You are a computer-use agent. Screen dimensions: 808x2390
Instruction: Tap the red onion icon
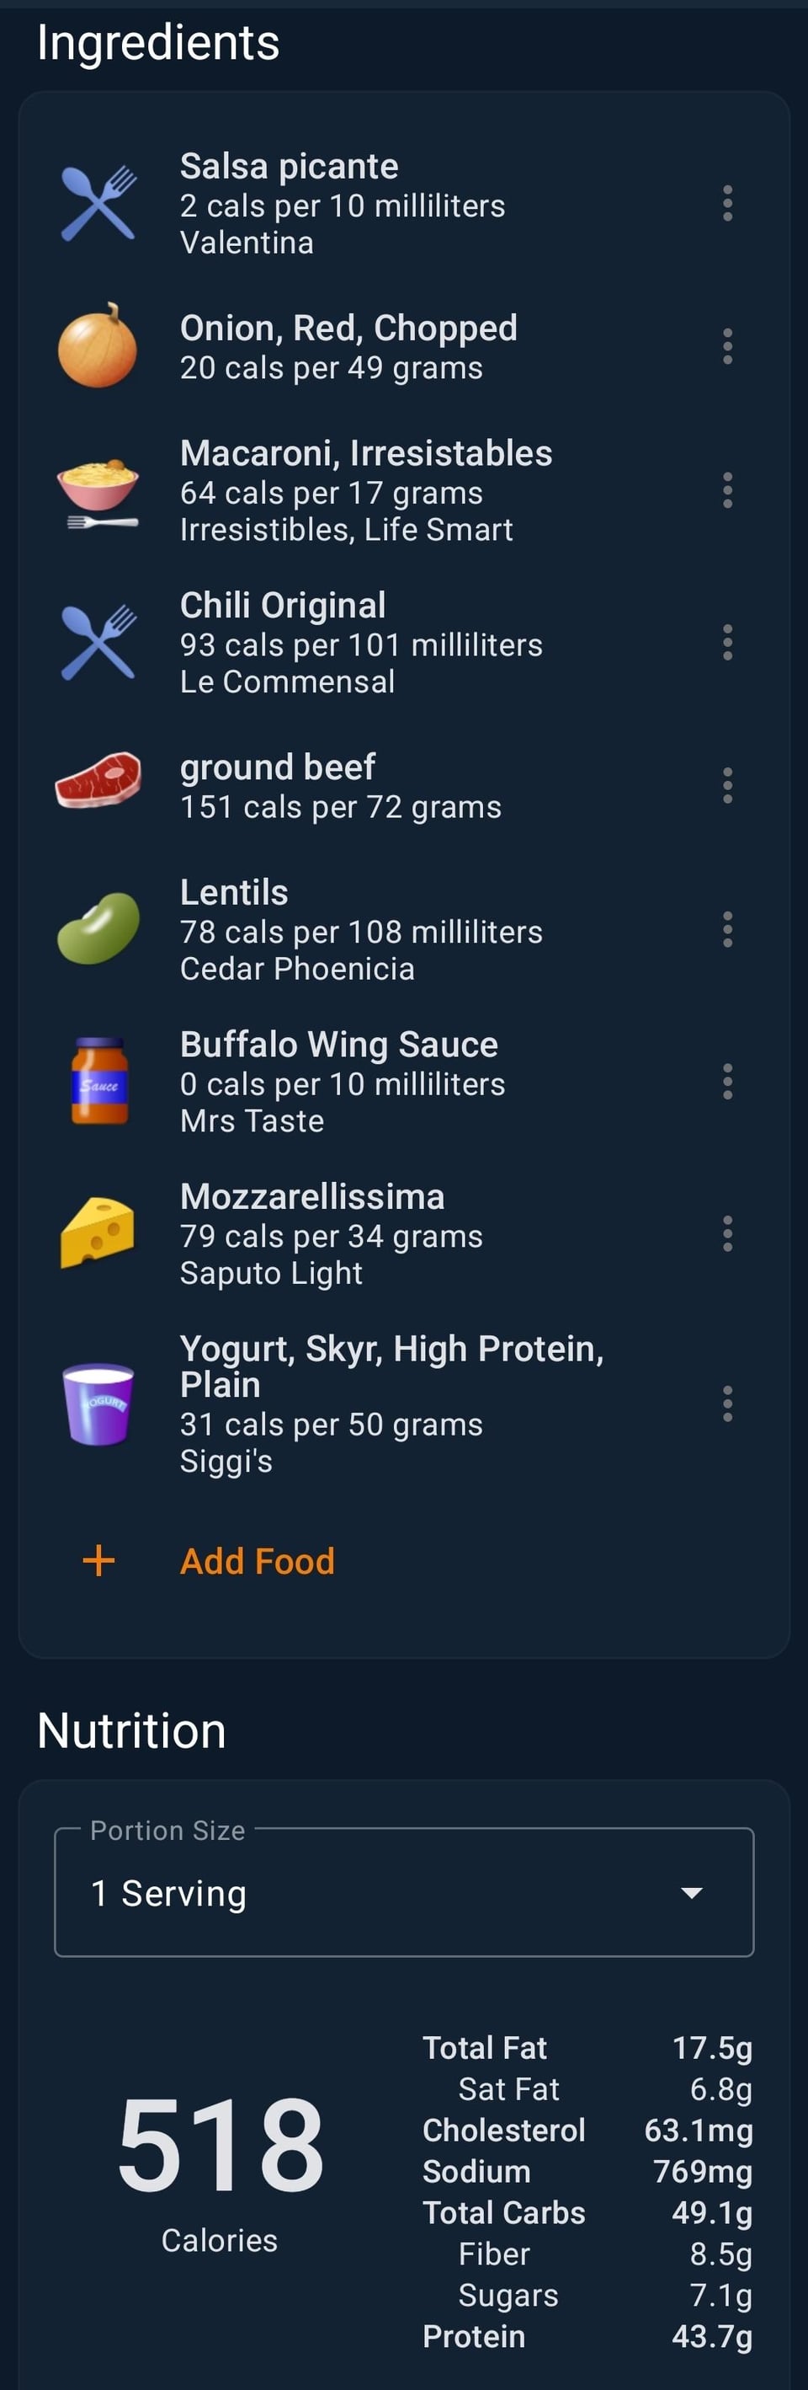98,346
